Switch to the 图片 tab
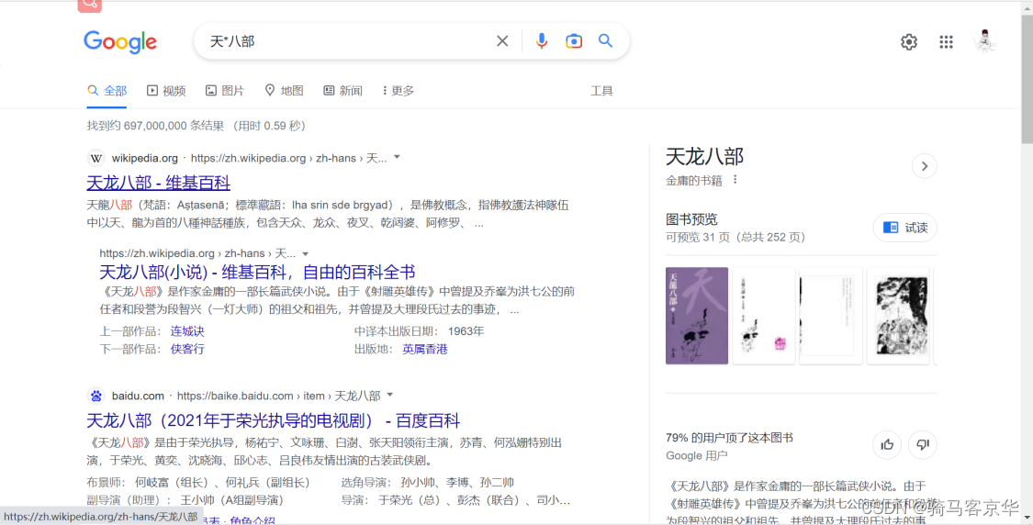 coord(225,91)
